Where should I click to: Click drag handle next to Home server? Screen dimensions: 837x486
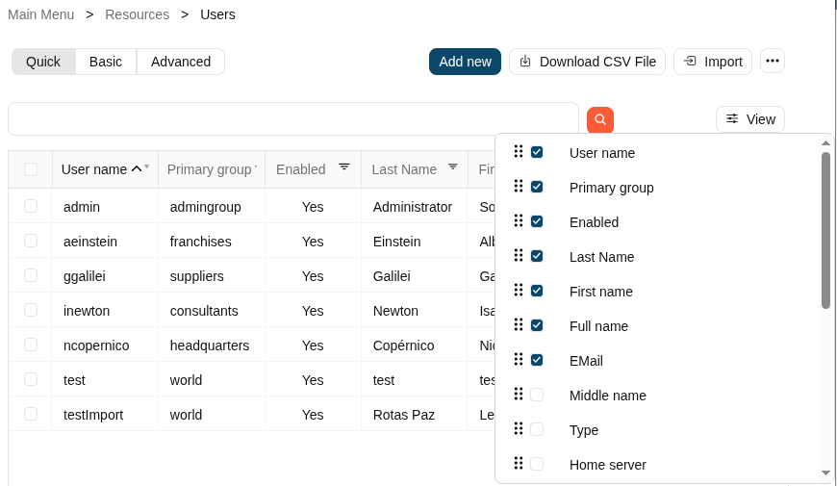click(x=519, y=464)
